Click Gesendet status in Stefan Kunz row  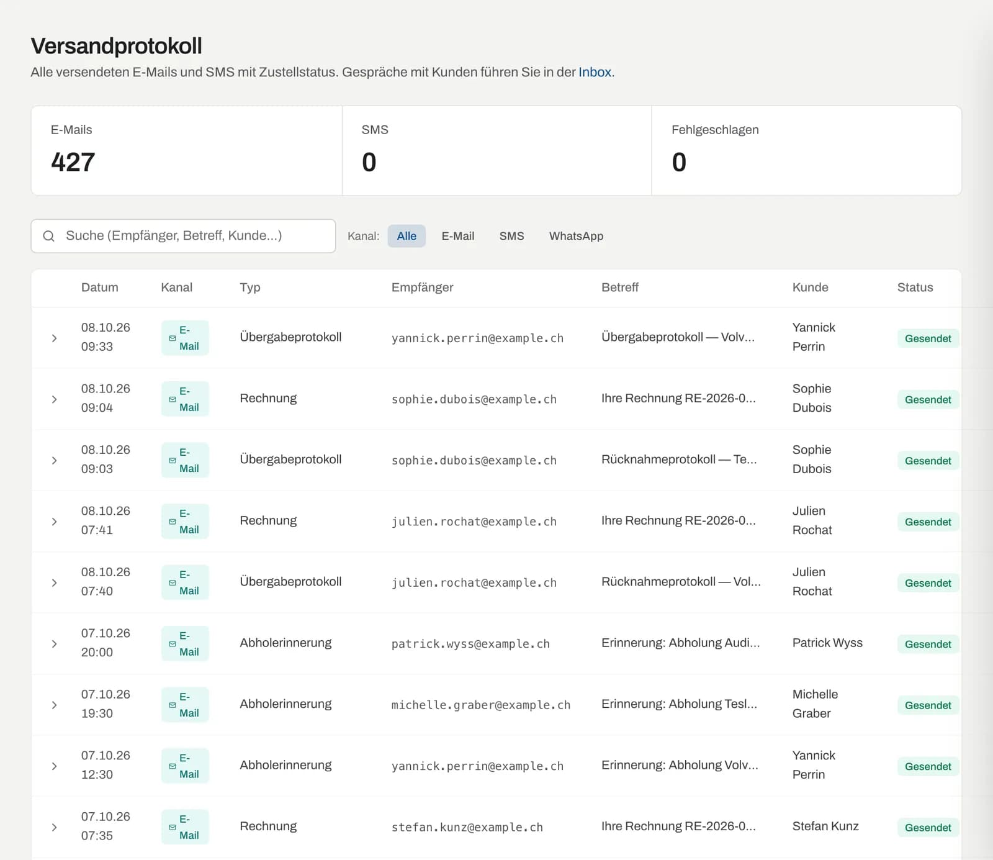tap(928, 828)
